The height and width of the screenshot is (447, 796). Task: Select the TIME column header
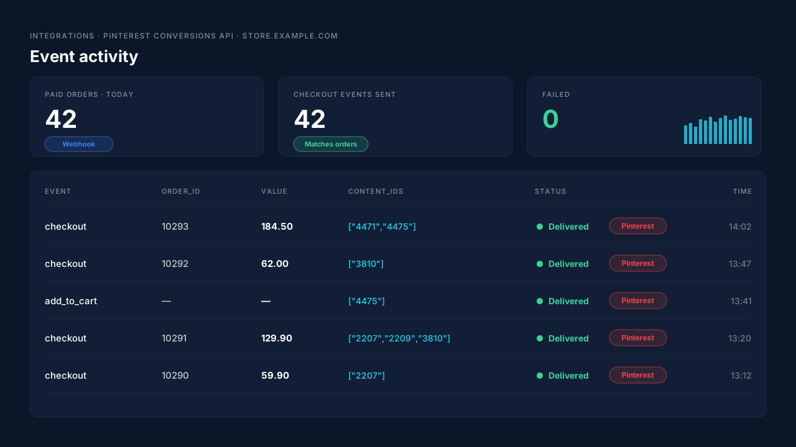[x=742, y=191]
